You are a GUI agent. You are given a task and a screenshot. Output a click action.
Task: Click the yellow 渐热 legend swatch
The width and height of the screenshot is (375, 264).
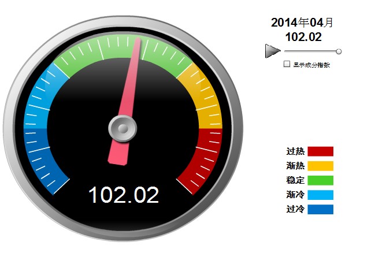(320, 166)
